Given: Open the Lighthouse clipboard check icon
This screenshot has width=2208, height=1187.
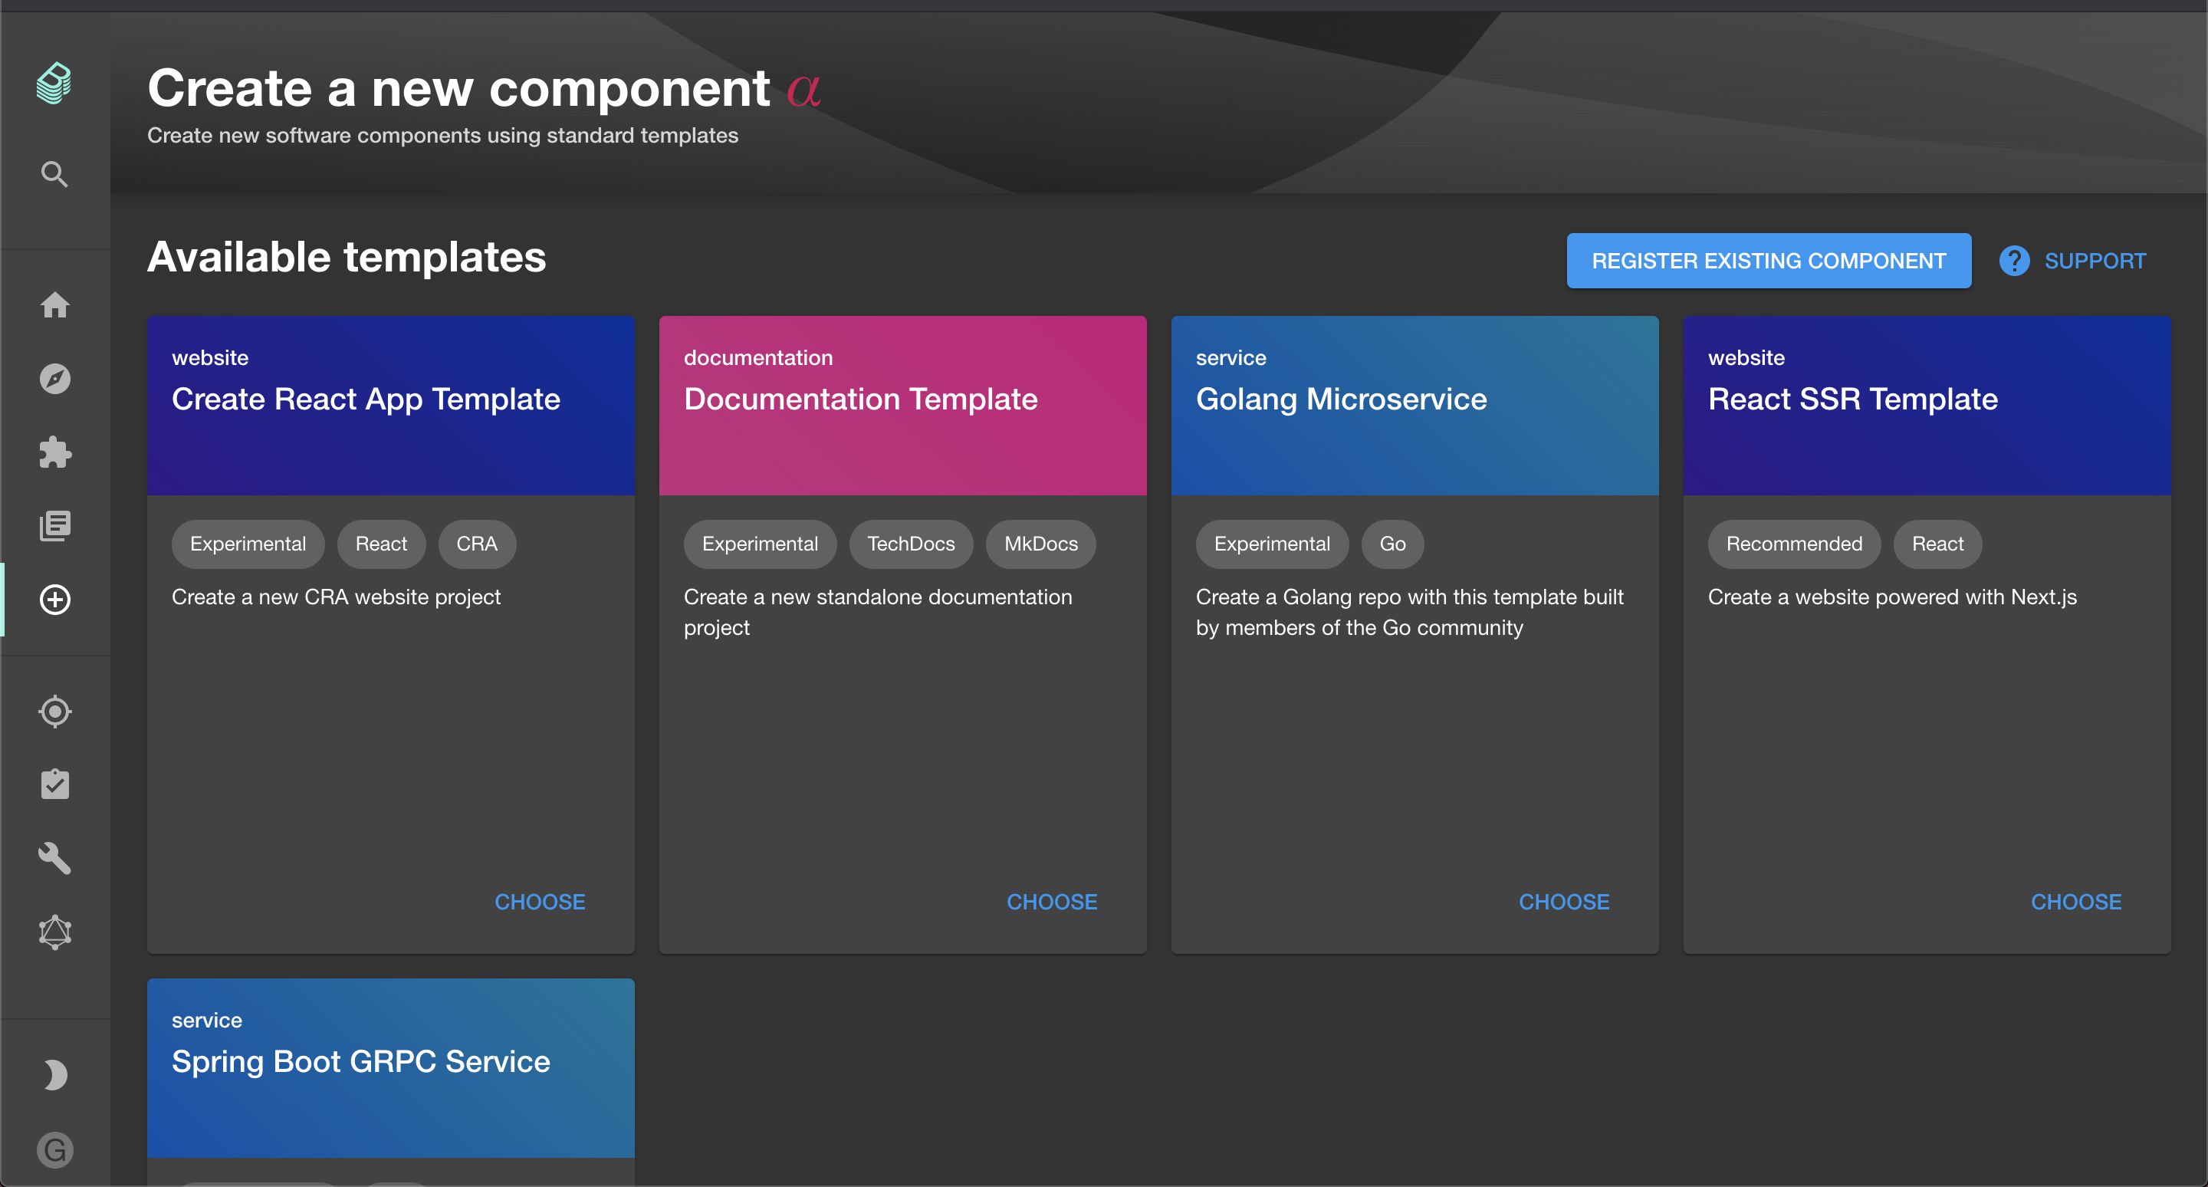Looking at the screenshot, I should [x=55, y=784].
